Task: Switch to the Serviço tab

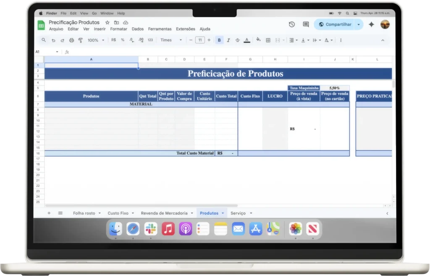Action: 238,213
